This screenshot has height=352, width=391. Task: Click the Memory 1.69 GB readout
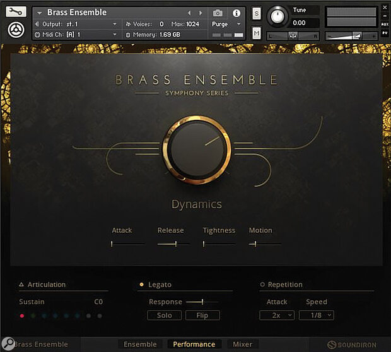click(x=153, y=35)
